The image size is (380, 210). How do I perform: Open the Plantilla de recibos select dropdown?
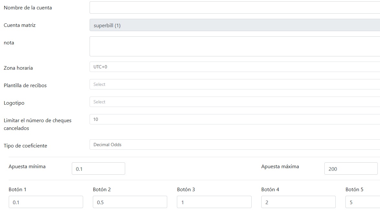(x=234, y=84)
